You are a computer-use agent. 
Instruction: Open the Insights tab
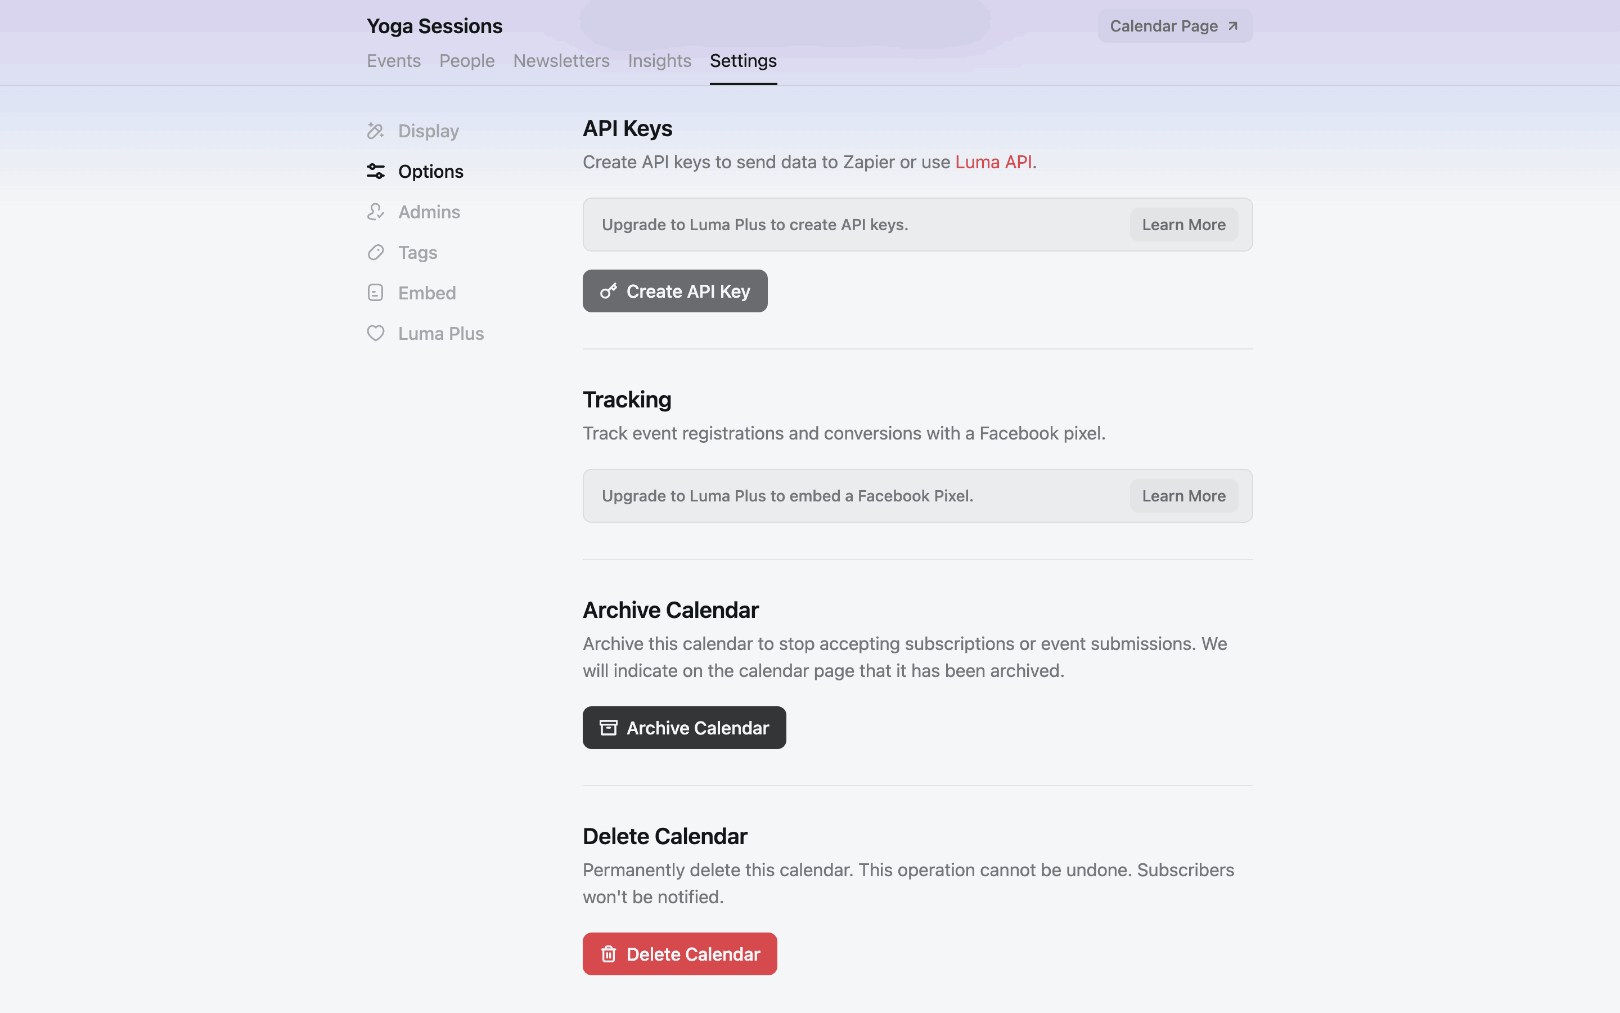659,61
